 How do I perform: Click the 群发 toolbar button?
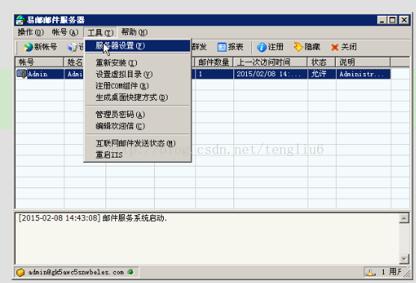199,47
